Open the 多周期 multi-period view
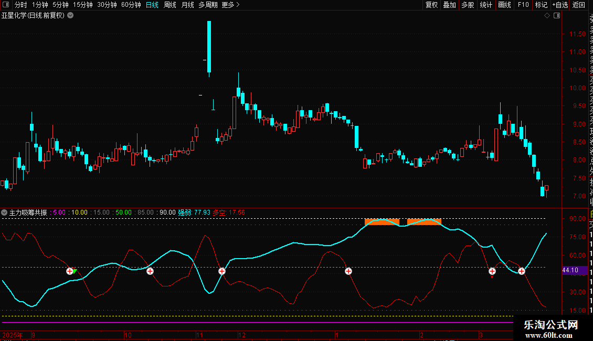Screen dimensions: 593x341 208,5
